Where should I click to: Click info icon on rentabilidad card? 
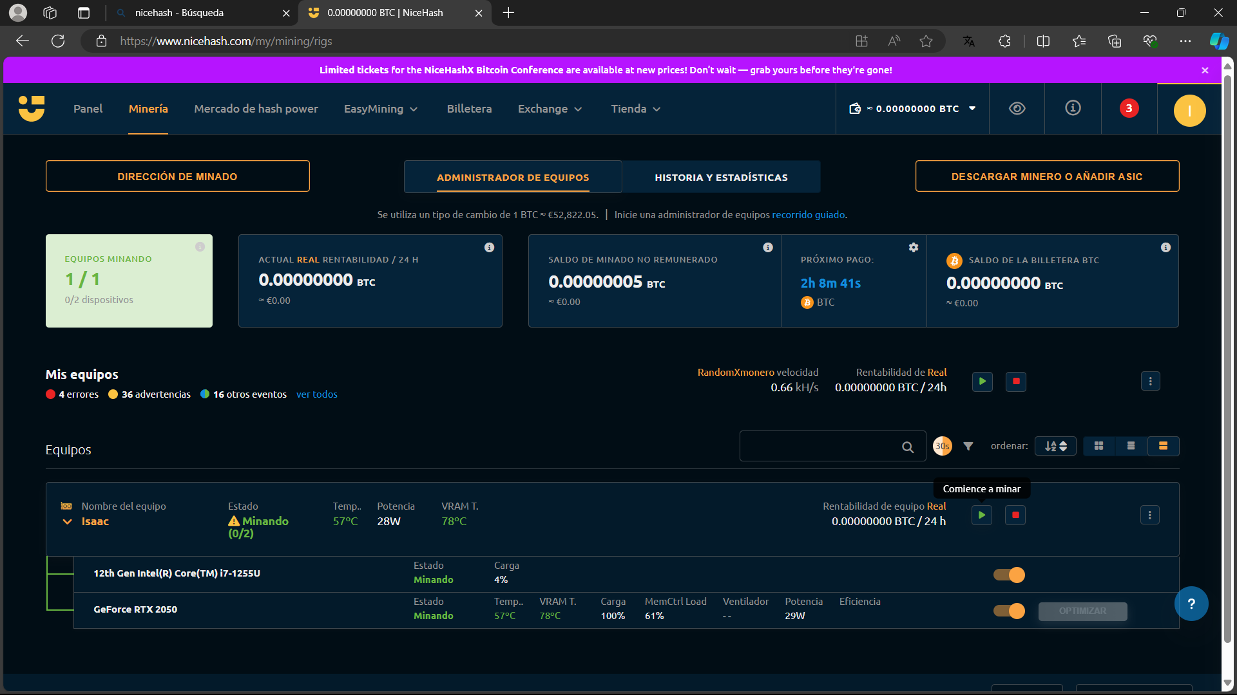pyautogui.click(x=489, y=248)
